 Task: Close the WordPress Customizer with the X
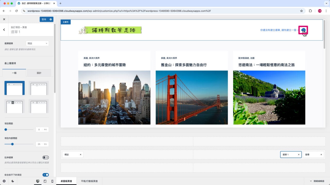point(4,19)
